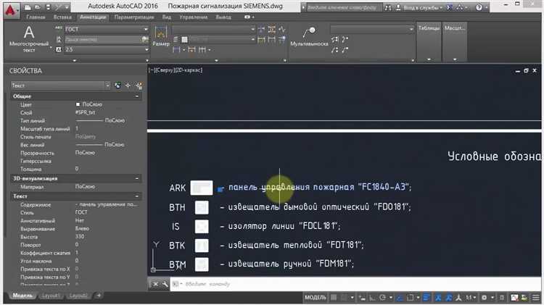The image size is (544, 305).
Task: Toggle the grid display in status bar
Action: coord(334,298)
